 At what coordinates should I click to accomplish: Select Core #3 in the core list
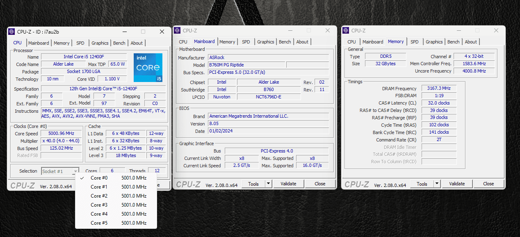(116, 205)
